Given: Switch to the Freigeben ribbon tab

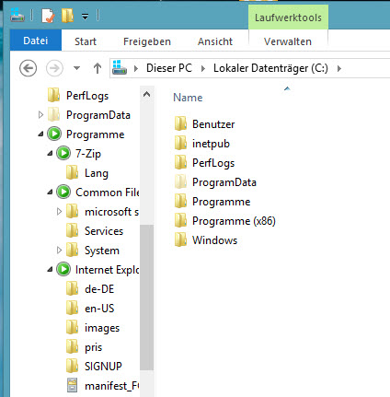Looking at the screenshot, I should [x=147, y=41].
